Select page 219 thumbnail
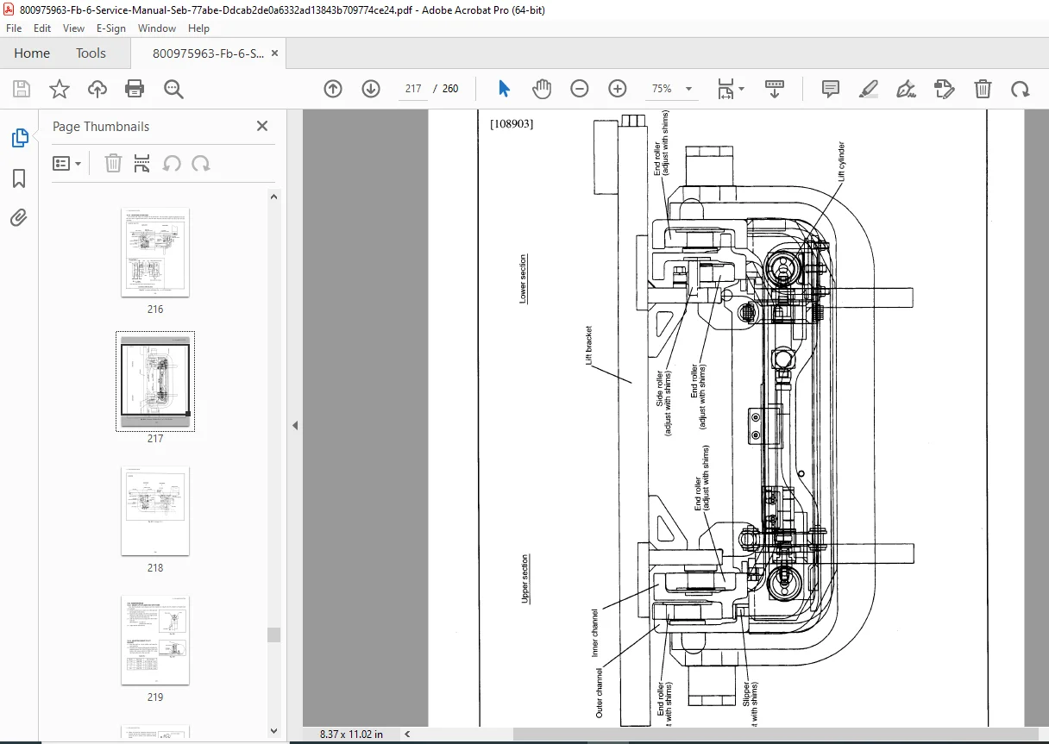The height and width of the screenshot is (744, 1049). click(155, 640)
